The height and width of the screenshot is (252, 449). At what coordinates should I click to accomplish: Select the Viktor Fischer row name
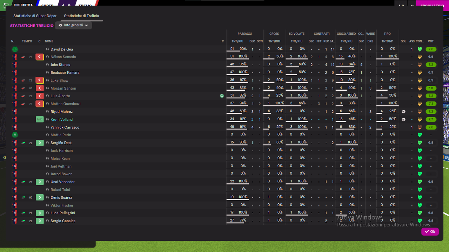point(62,205)
